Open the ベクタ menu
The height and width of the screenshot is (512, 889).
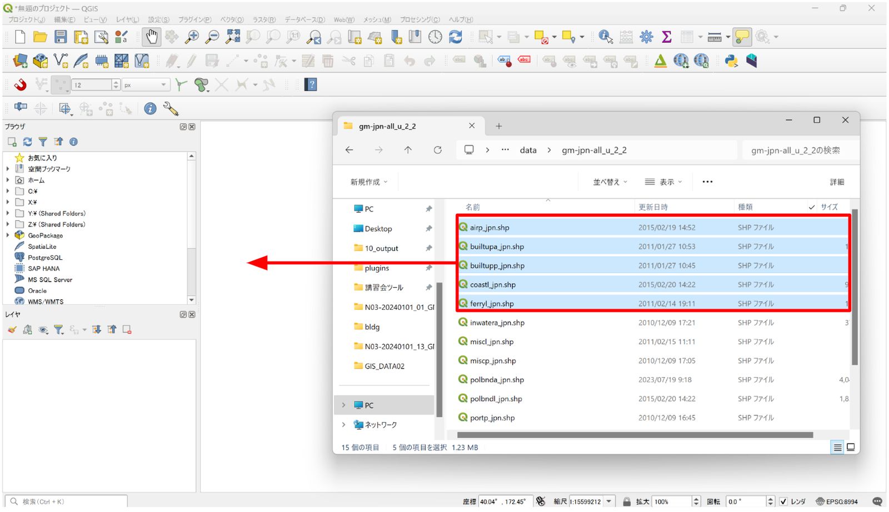(x=232, y=19)
